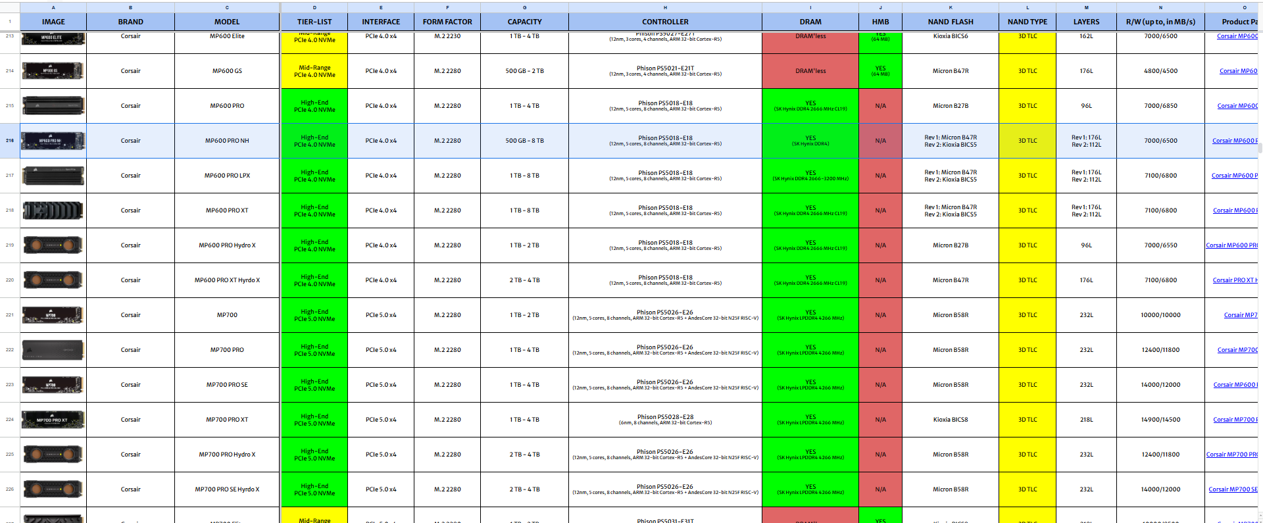Click row number 221 to select the row
The height and width of the screenshot is (523, 1263).
(10, 315)
